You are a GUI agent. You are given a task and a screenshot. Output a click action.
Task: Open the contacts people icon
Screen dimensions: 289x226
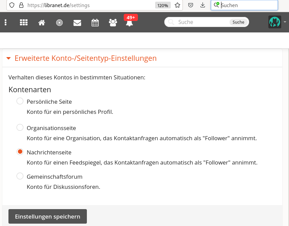coord(113,23)
